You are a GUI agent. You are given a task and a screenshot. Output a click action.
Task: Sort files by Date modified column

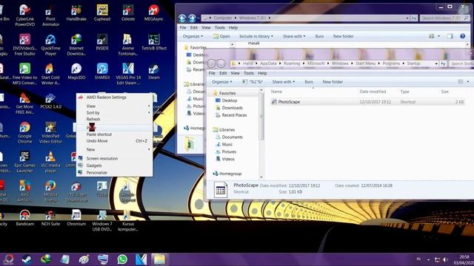[x=373, y=92]
